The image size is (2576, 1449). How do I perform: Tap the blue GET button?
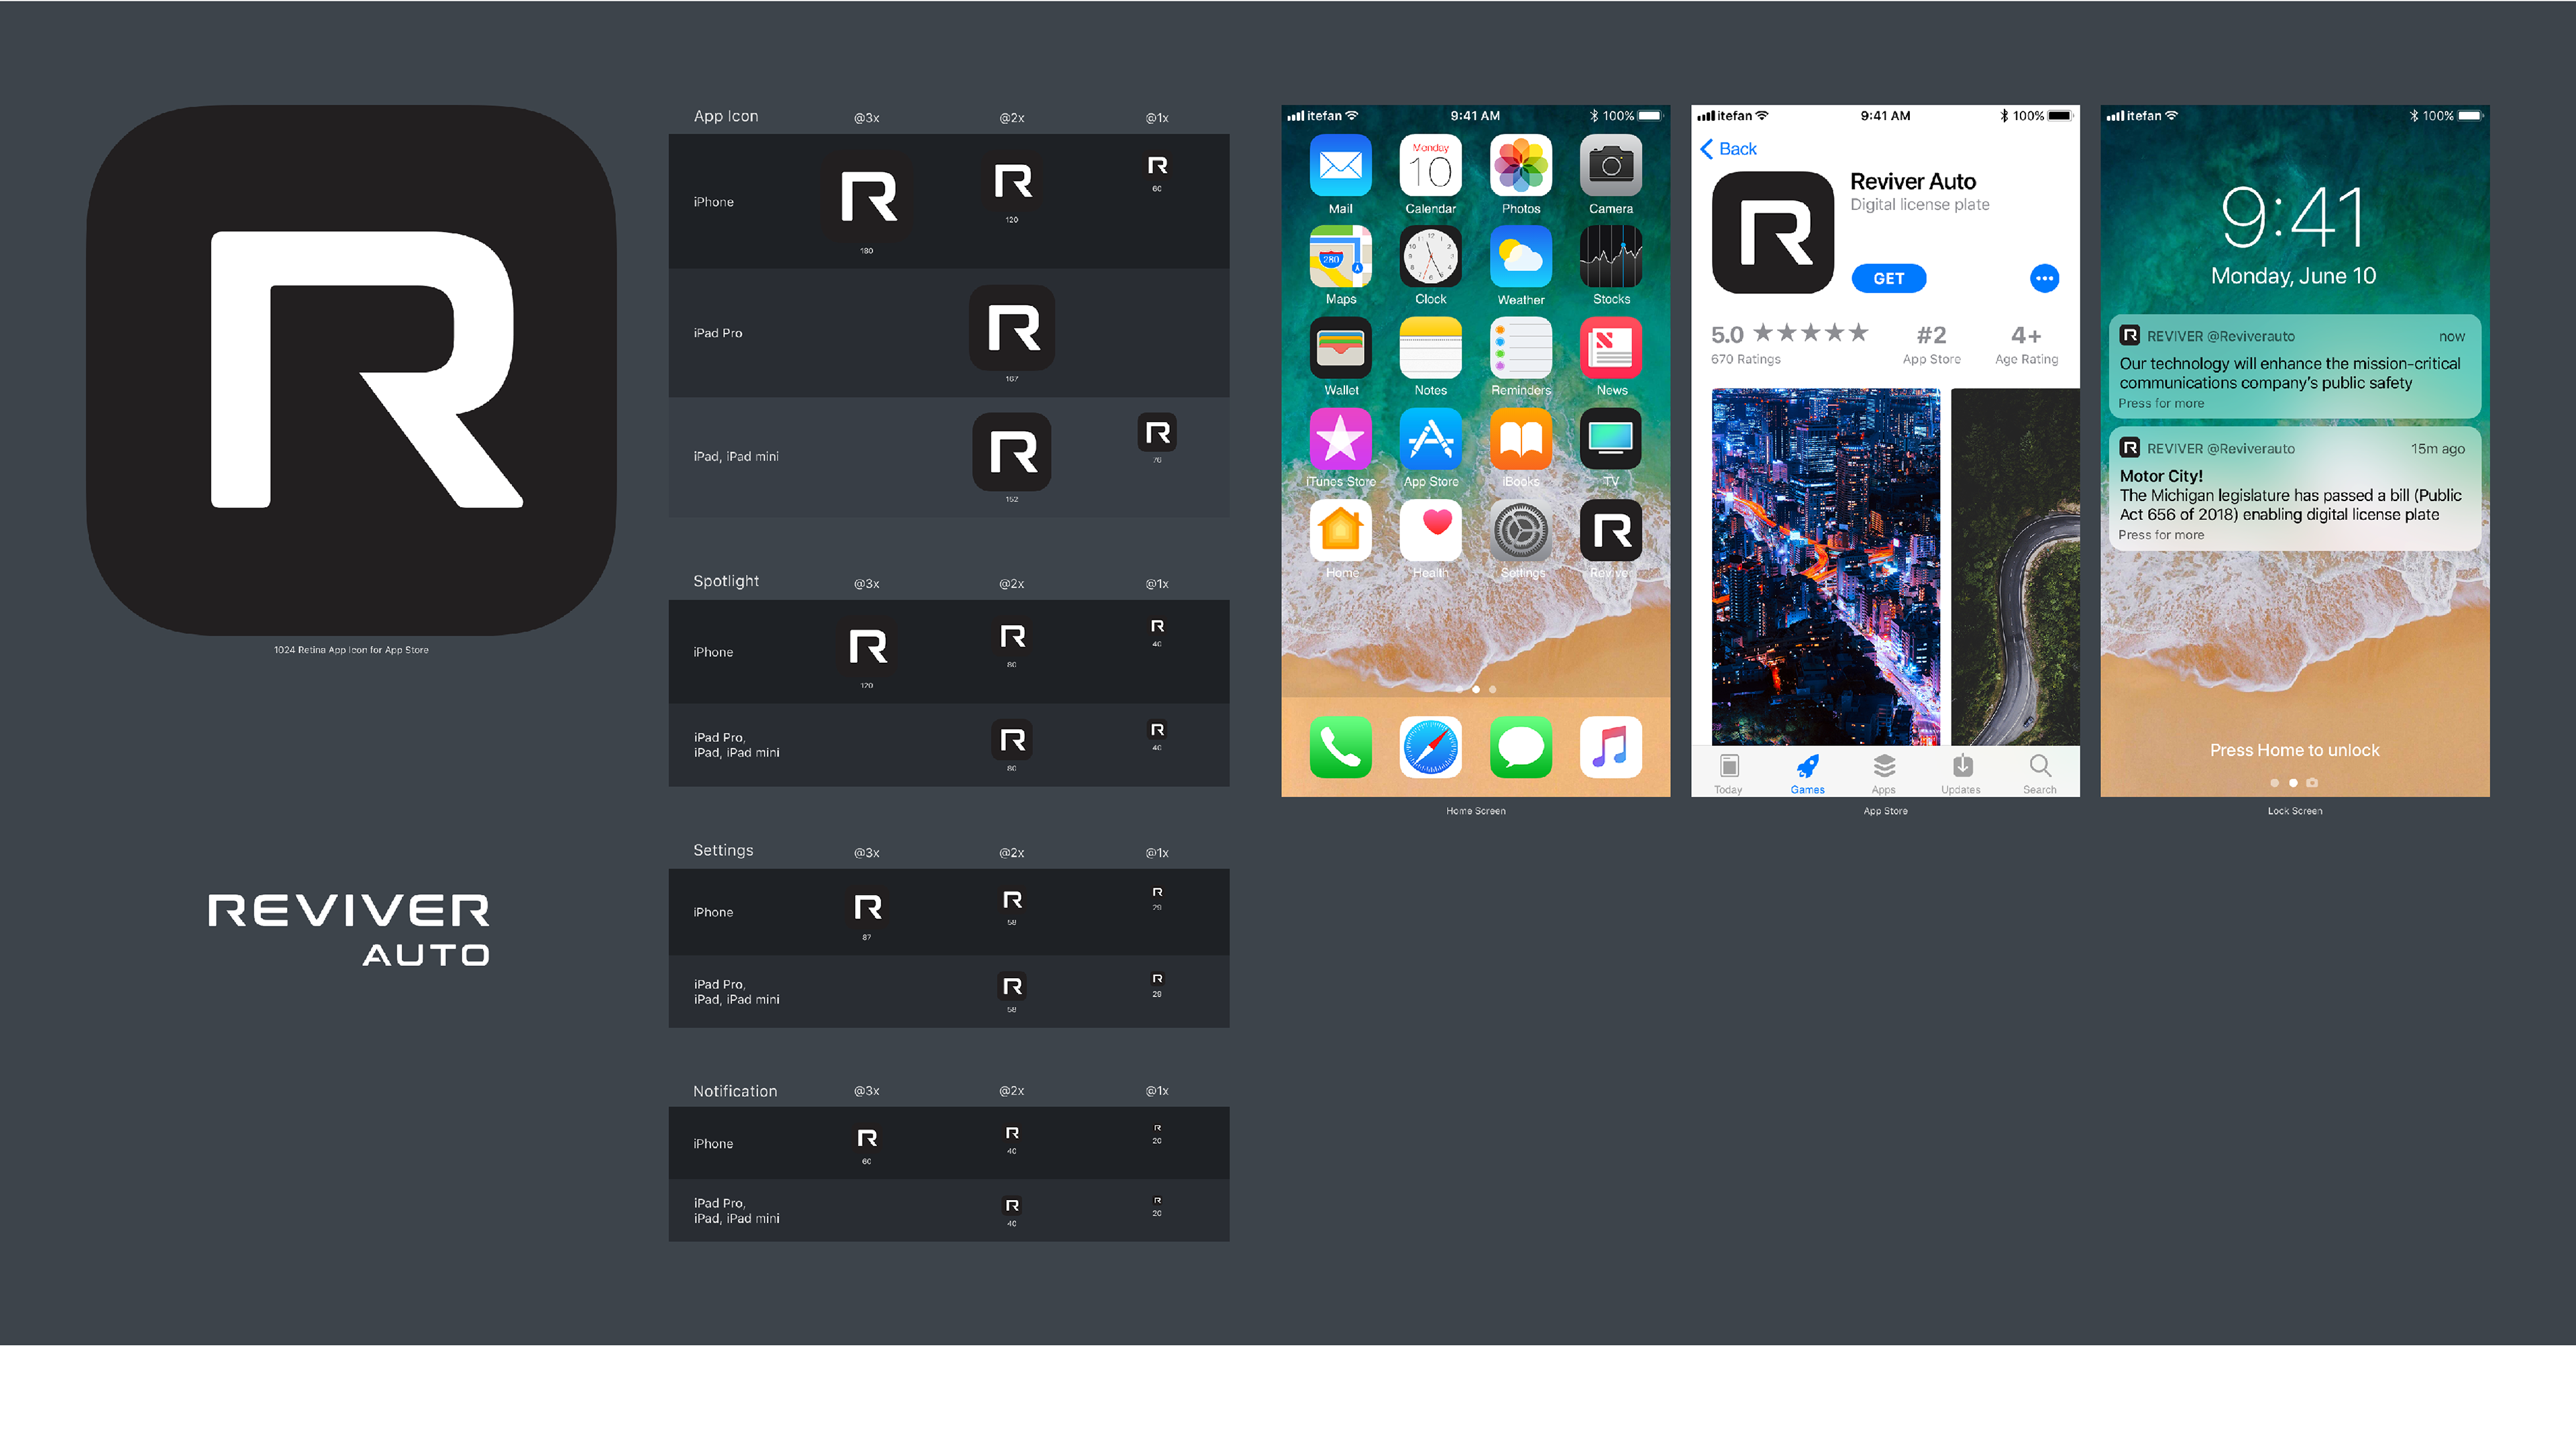(1888, 279)
